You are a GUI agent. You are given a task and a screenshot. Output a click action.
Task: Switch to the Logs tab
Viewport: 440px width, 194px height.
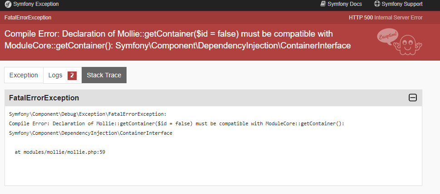(56, 75)
